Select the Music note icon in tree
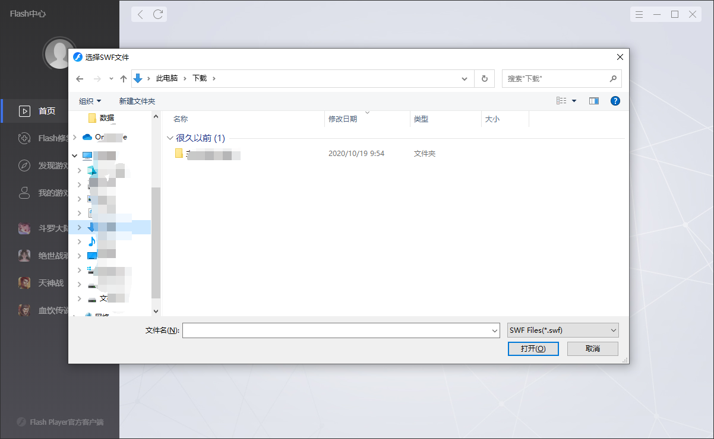The height and width of the screenshot is (439, 714). coord(91,241)
